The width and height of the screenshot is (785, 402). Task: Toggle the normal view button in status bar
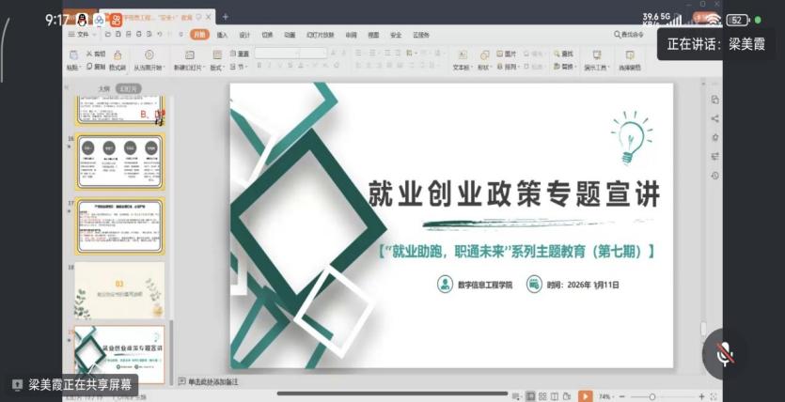[530, 396]
